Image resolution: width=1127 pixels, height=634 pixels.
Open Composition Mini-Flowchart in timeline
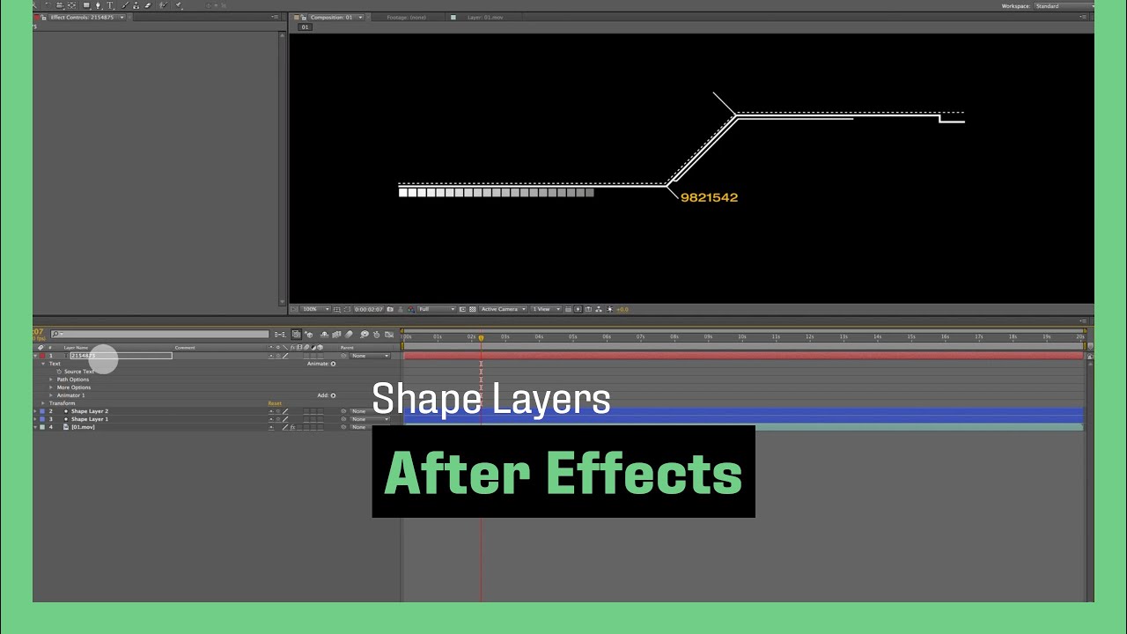[280, 335]
